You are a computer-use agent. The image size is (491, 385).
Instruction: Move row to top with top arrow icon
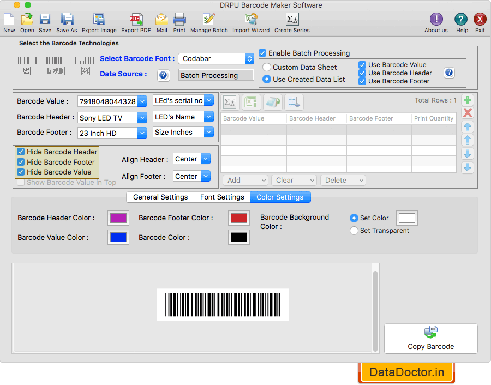(468, 127)
